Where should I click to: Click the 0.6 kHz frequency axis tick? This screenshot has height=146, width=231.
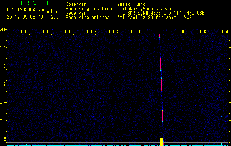4,139
